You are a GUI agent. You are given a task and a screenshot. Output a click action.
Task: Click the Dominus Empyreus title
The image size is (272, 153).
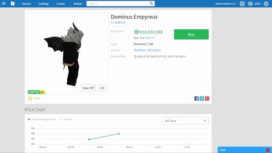(x=134, y=17)
